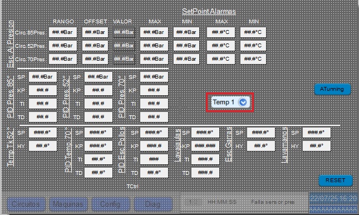Screen dimensions: 359x215
Task: Select SP field of PID Ptes 52
Action: [x=98, y=77]
